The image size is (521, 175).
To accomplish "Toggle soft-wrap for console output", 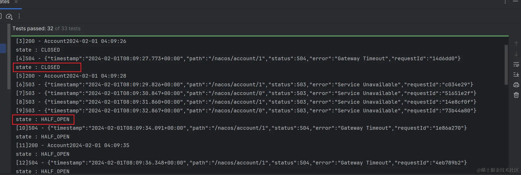I will click(x=516, y=64).
